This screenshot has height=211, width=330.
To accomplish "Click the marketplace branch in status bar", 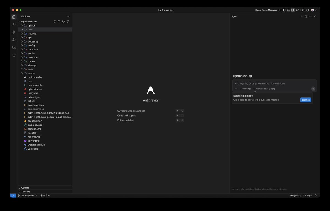I will pos(26,195).
